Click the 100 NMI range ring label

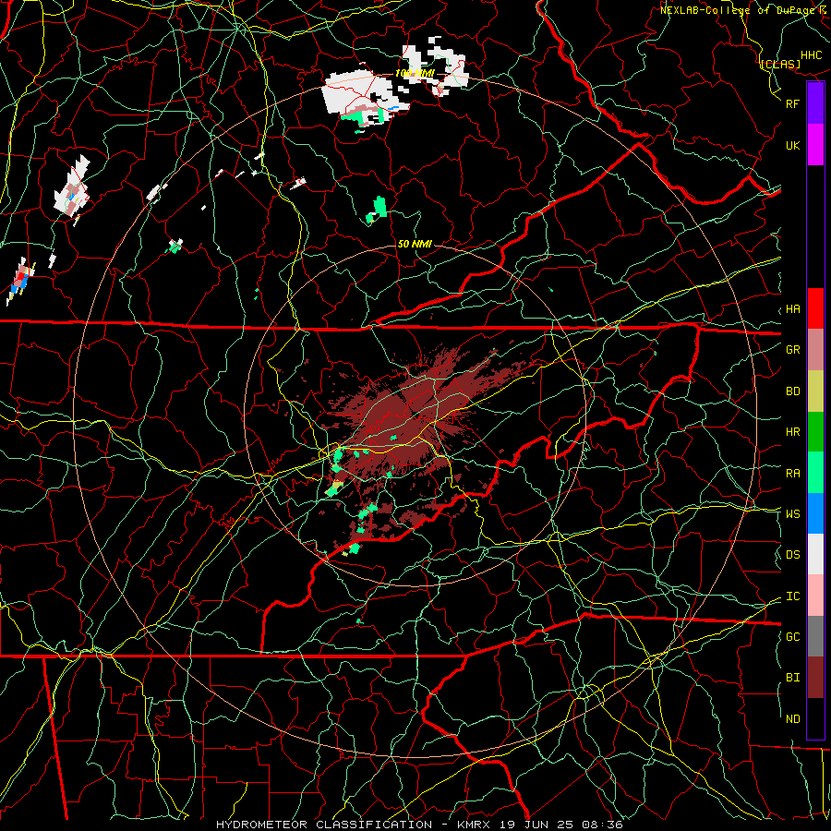coord(415,73)
